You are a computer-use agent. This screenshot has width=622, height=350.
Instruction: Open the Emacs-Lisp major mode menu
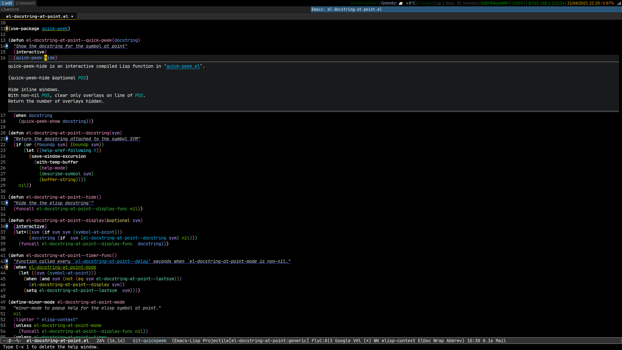(187, 341)
